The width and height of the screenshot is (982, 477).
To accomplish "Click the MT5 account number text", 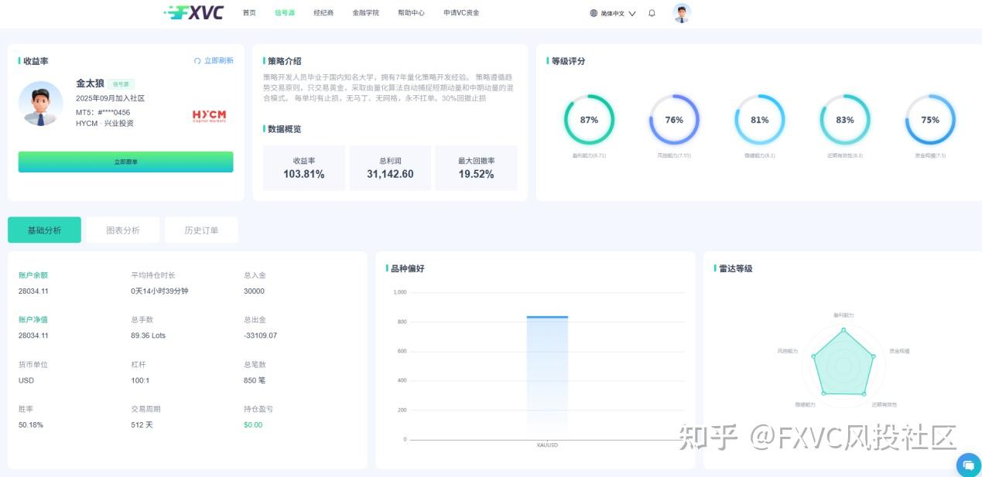I will [x=103, y=112].
